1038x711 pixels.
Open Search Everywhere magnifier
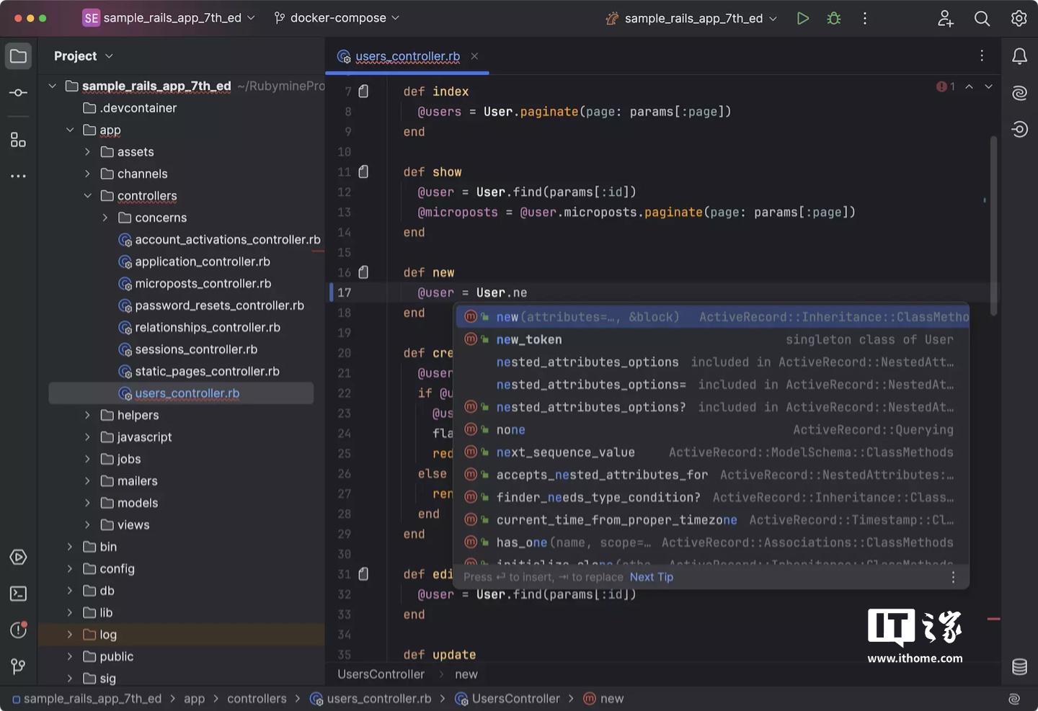(982, 18)
